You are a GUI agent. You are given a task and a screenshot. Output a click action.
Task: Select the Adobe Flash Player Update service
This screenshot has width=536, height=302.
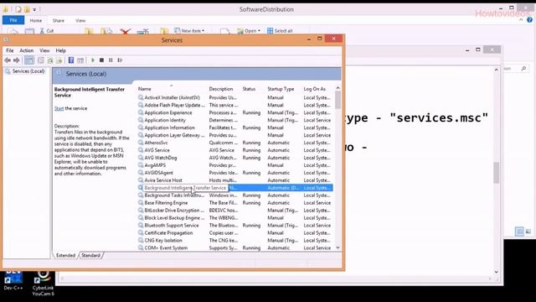[174, 105]
